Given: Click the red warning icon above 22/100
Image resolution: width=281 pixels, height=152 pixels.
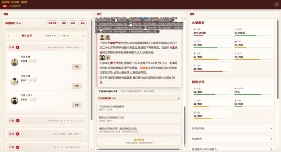Looking at the screenshot, I should (x=235, y=101).
